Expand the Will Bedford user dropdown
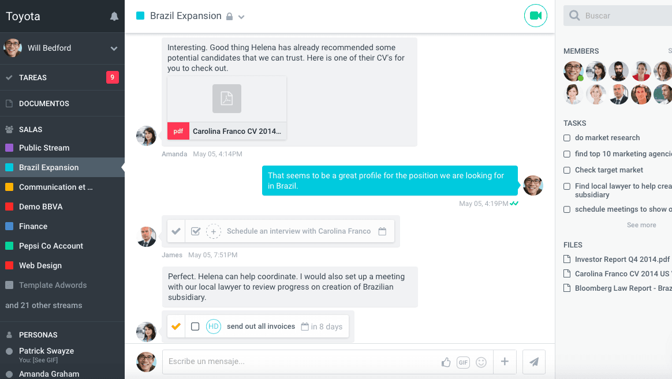 (x=114, y=48)
